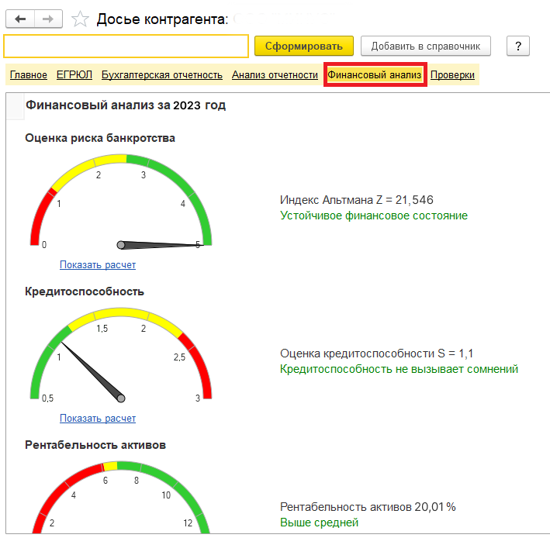This screenshot has width=550, height=538.
Task: Show calculation under bankruptcy risk gauge
Action: [x=98, y=264]
